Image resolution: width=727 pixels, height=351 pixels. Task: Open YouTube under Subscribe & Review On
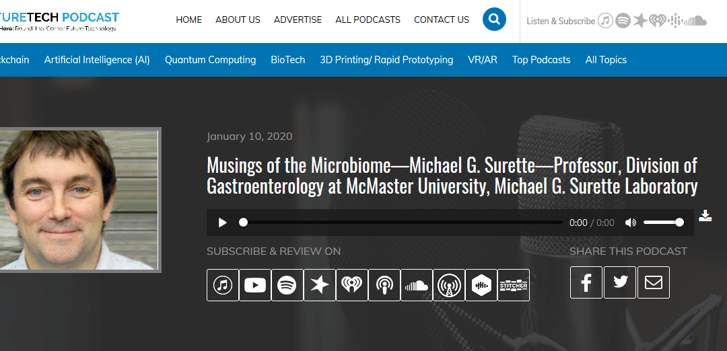[x=255, y=285]
